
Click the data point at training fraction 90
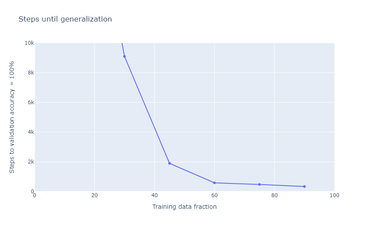pos(304,186)
